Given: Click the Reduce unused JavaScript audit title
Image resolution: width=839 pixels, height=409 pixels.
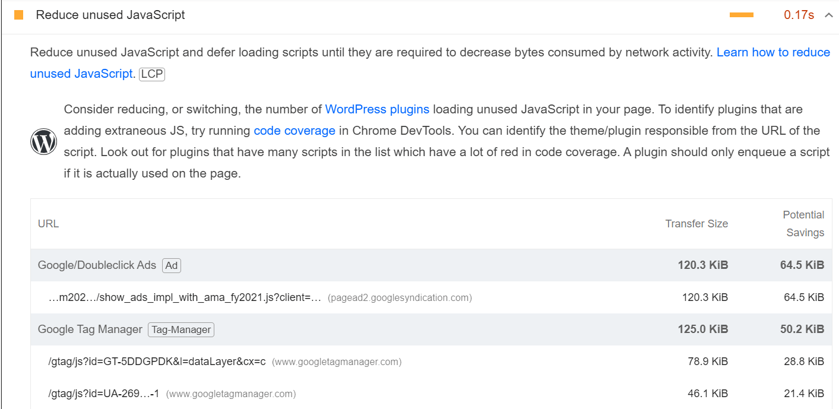Looking at the screenshot, I should click(110, 15).
